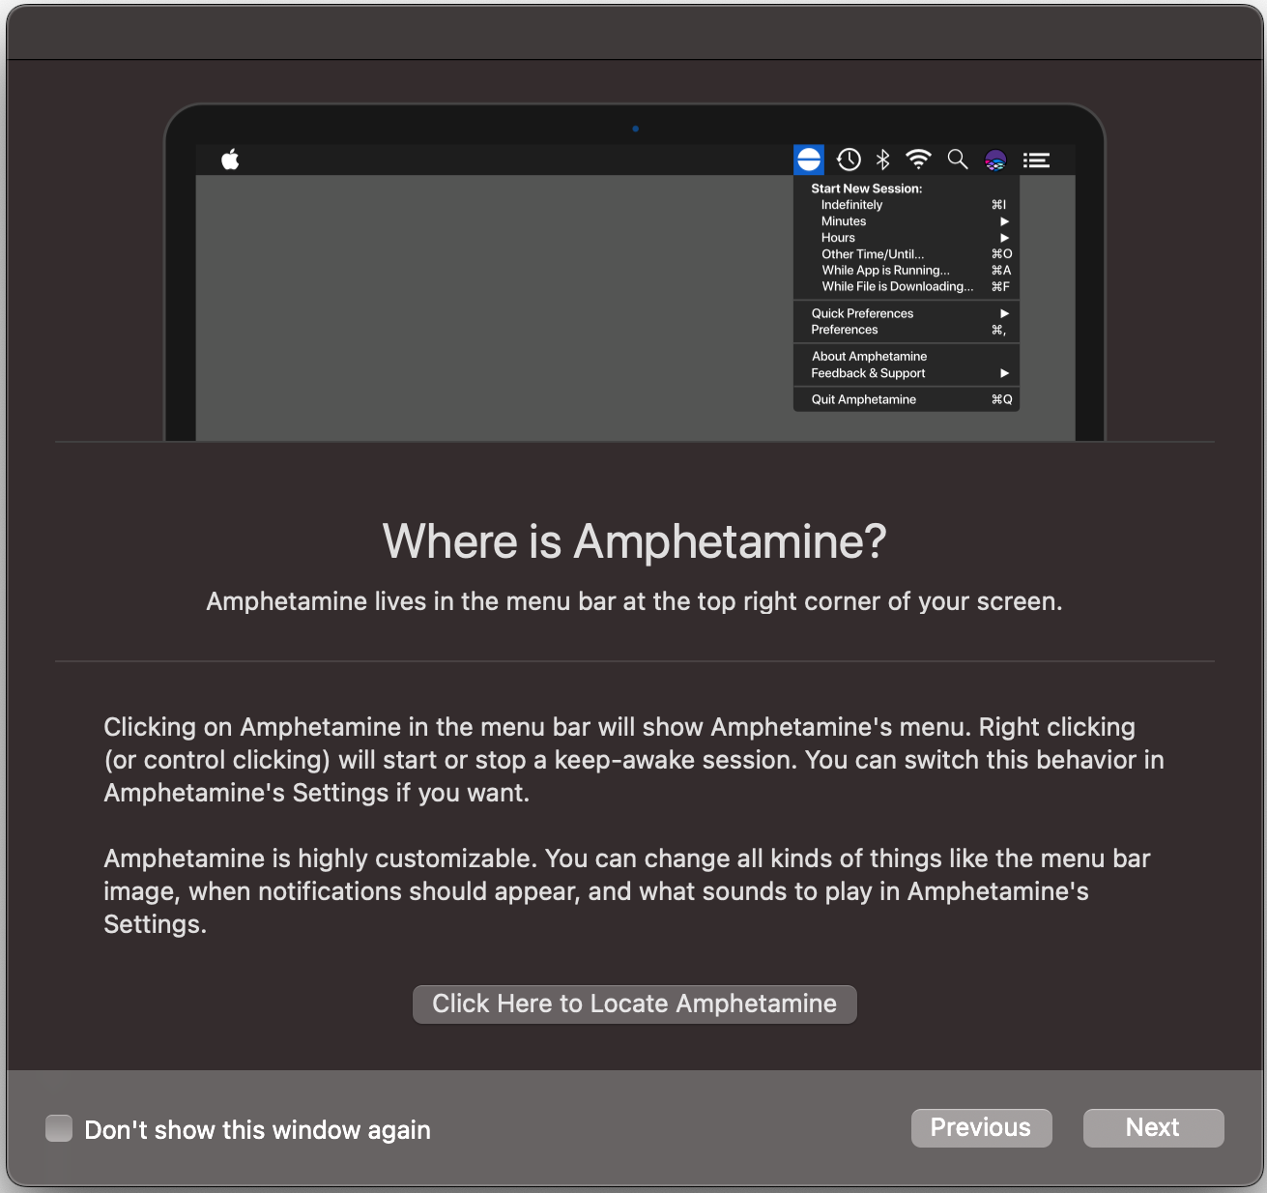The image size is (1267, 1193).
Task: Click the "Amphetamine lives in the menu bar" subtitle
Action: [634, 602]
